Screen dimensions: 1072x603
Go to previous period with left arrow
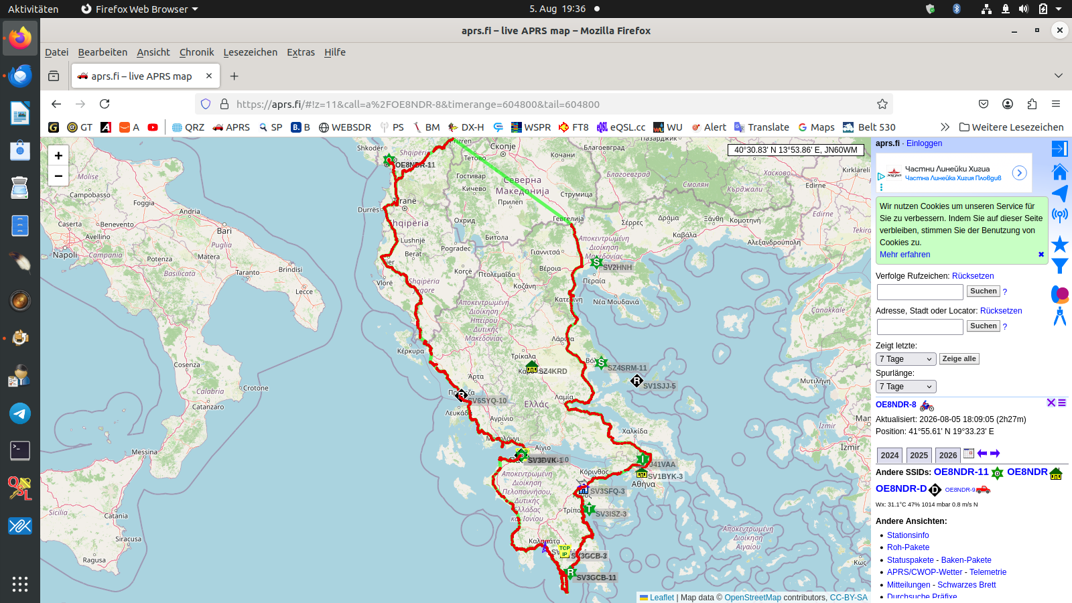click(982, 454)
